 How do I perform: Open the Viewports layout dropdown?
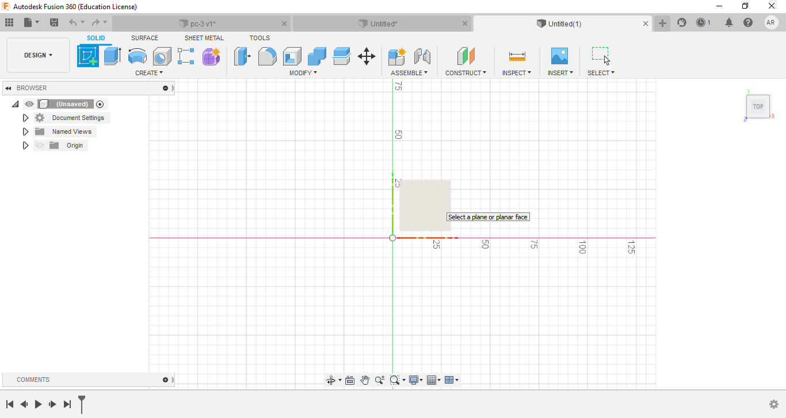[452, 380]
